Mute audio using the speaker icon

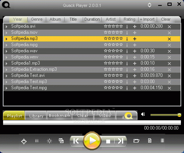[143, 114]
